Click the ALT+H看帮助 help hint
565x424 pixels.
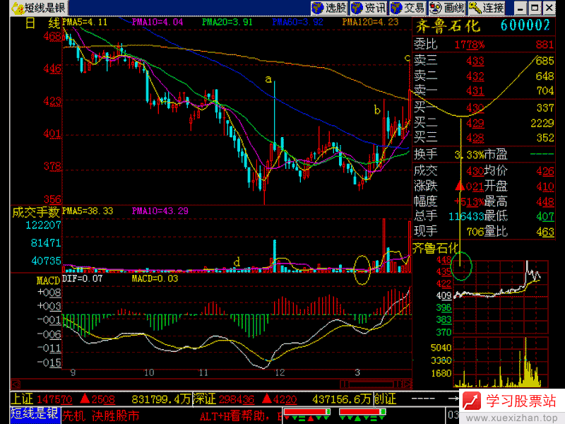(x=234, y=416)
